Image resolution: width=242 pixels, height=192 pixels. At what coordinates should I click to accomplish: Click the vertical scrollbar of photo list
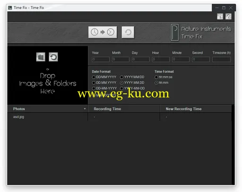click(233, 145)
